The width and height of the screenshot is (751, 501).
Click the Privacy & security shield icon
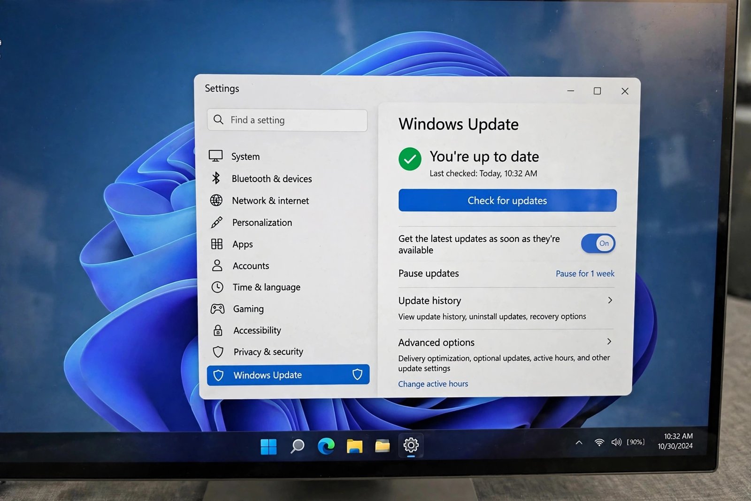218,352
